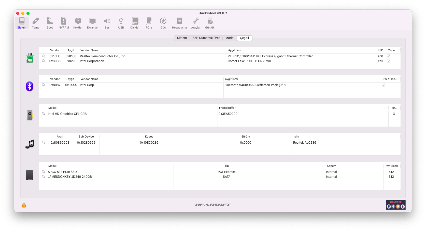This screenshot has width=426, height=231.
Task: Select the Model tab
Action: (x=230, y=38)
